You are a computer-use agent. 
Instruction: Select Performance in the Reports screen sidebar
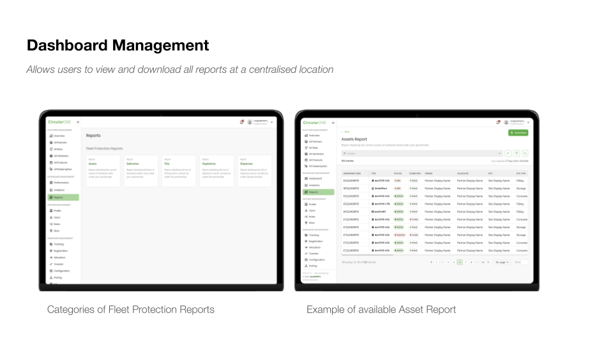[x=59, y=183]
